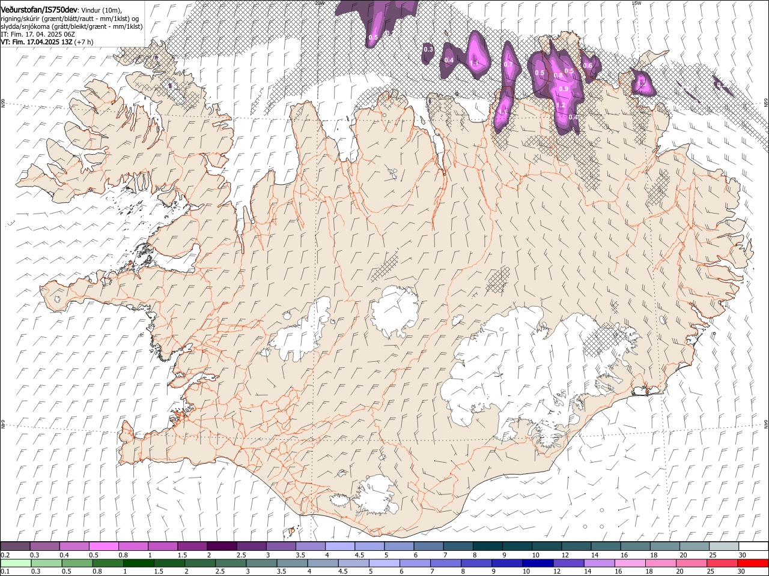The height and width of the screenshot is (576, 769).
Task: Click the upper legend swatch between 6 and 7
Action: point(428,547)
